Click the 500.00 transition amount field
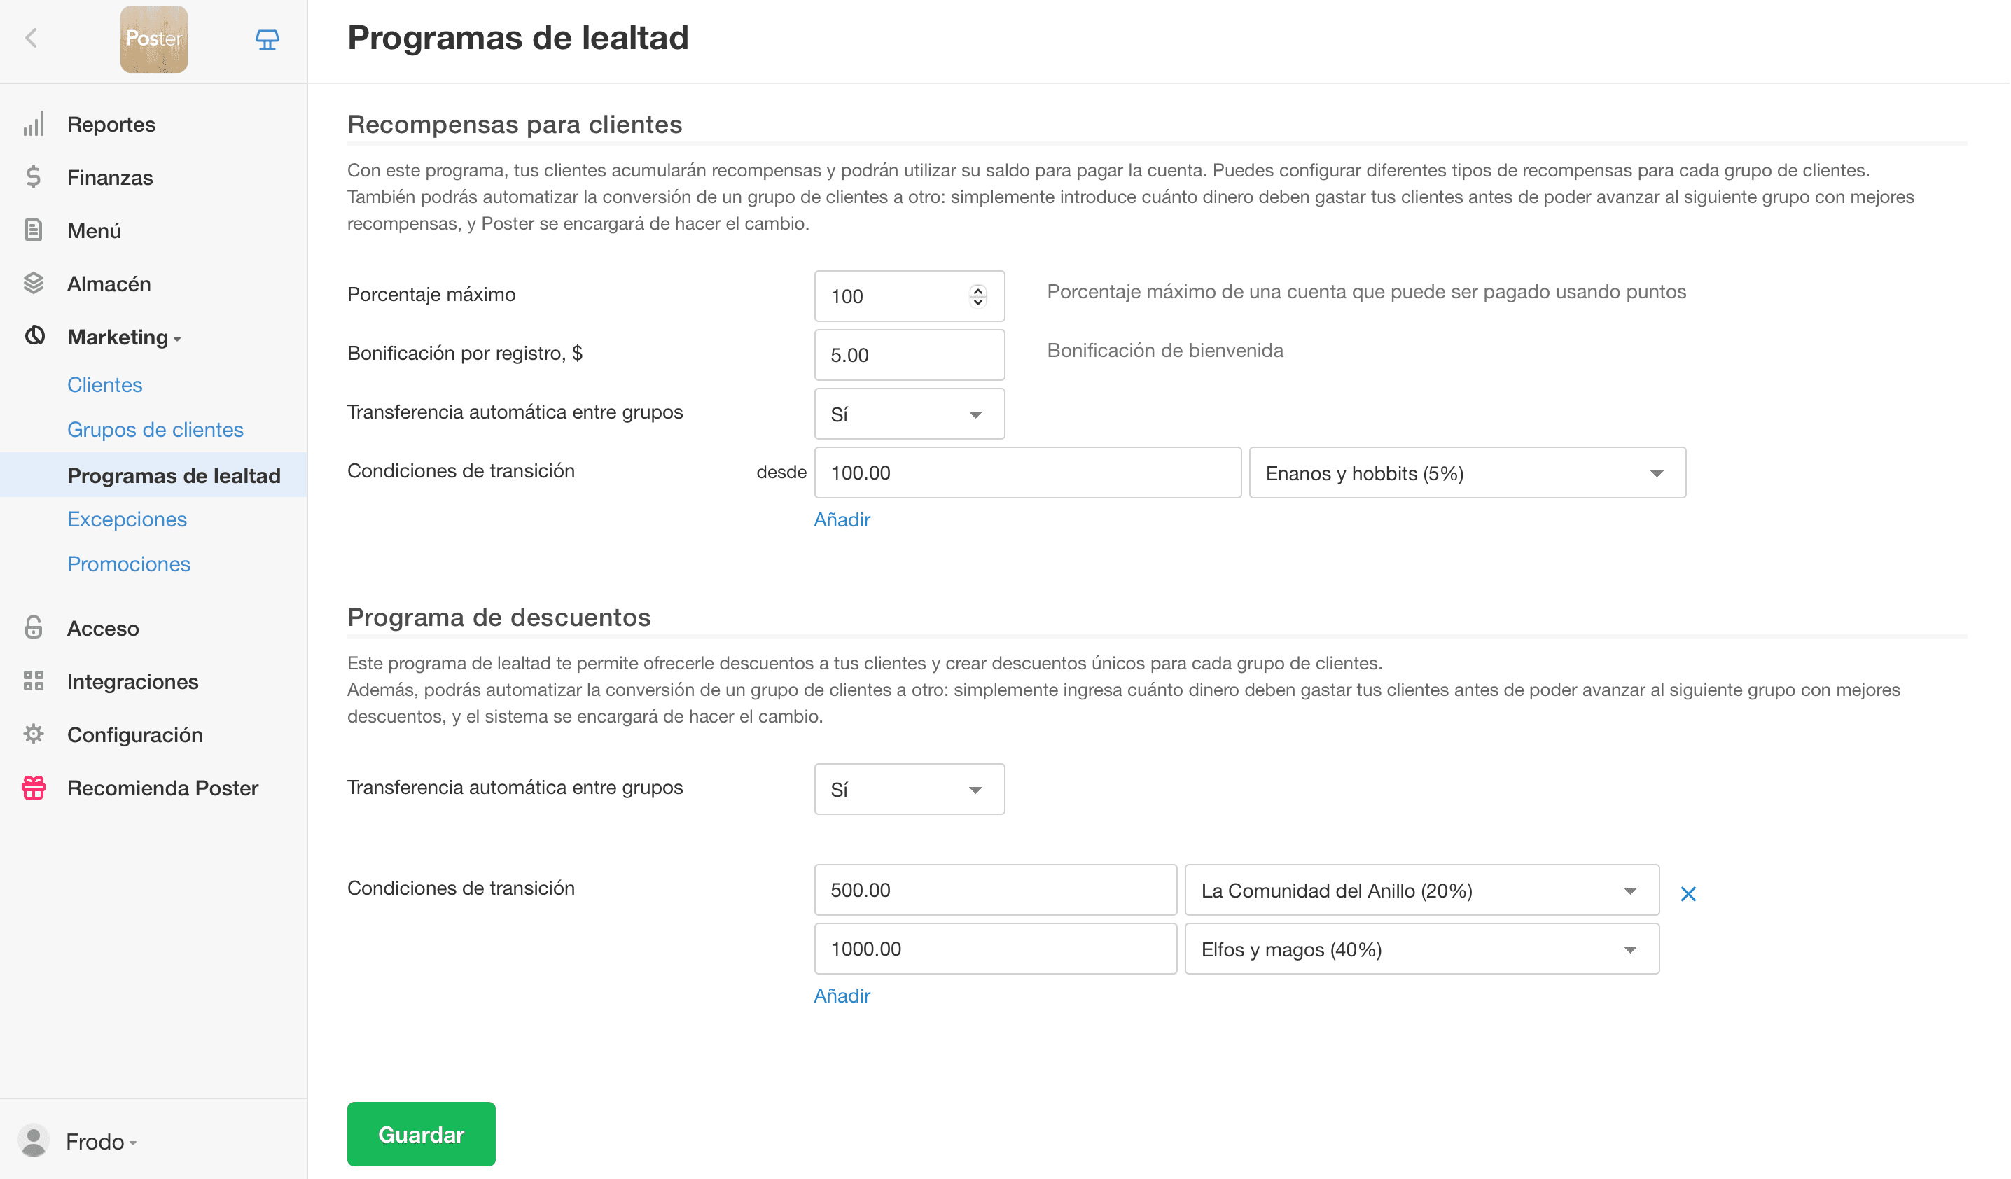2011x1179 pixels. coord(995,889)
